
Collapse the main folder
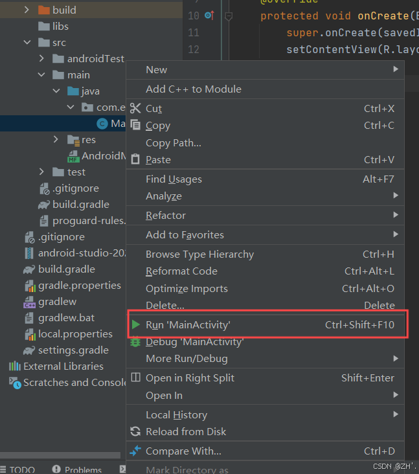tap(41, 74)
